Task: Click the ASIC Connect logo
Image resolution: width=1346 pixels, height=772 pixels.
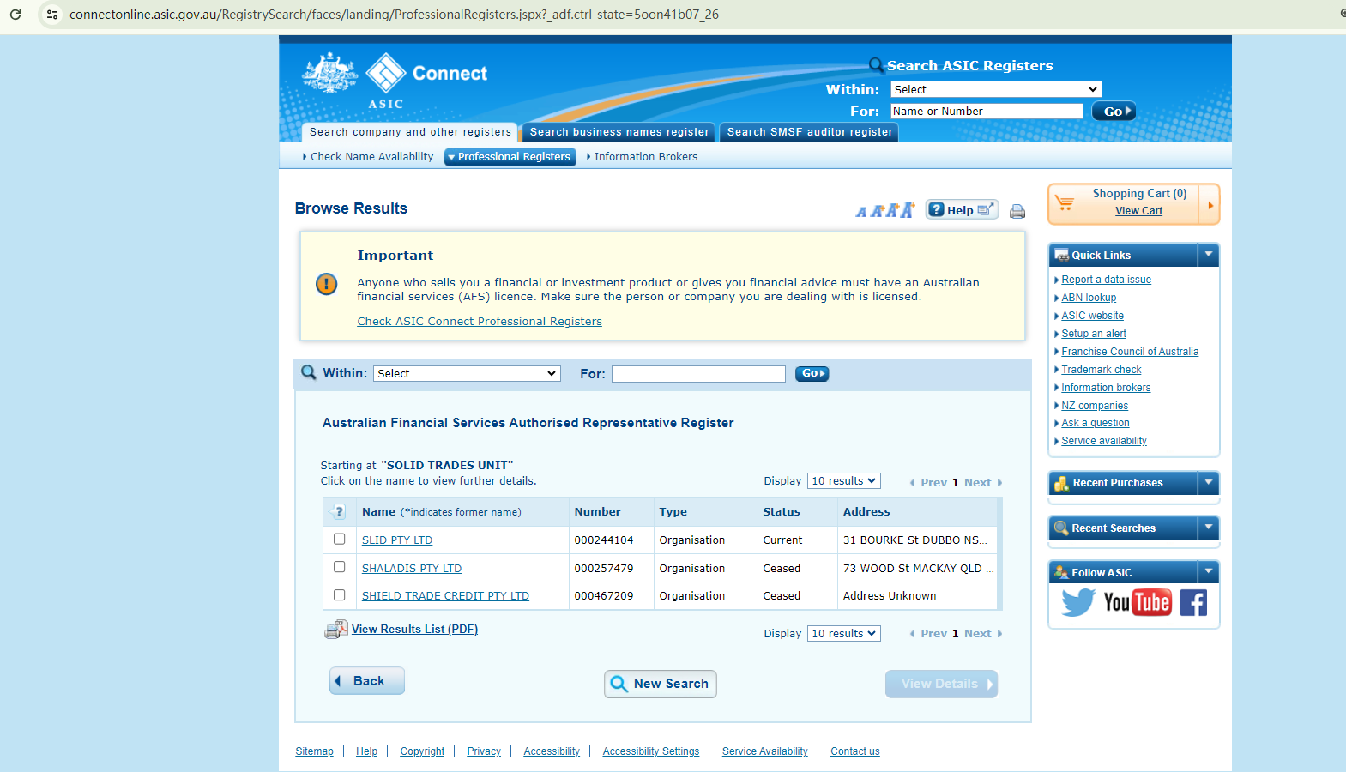Action: (x=395, y=81)
